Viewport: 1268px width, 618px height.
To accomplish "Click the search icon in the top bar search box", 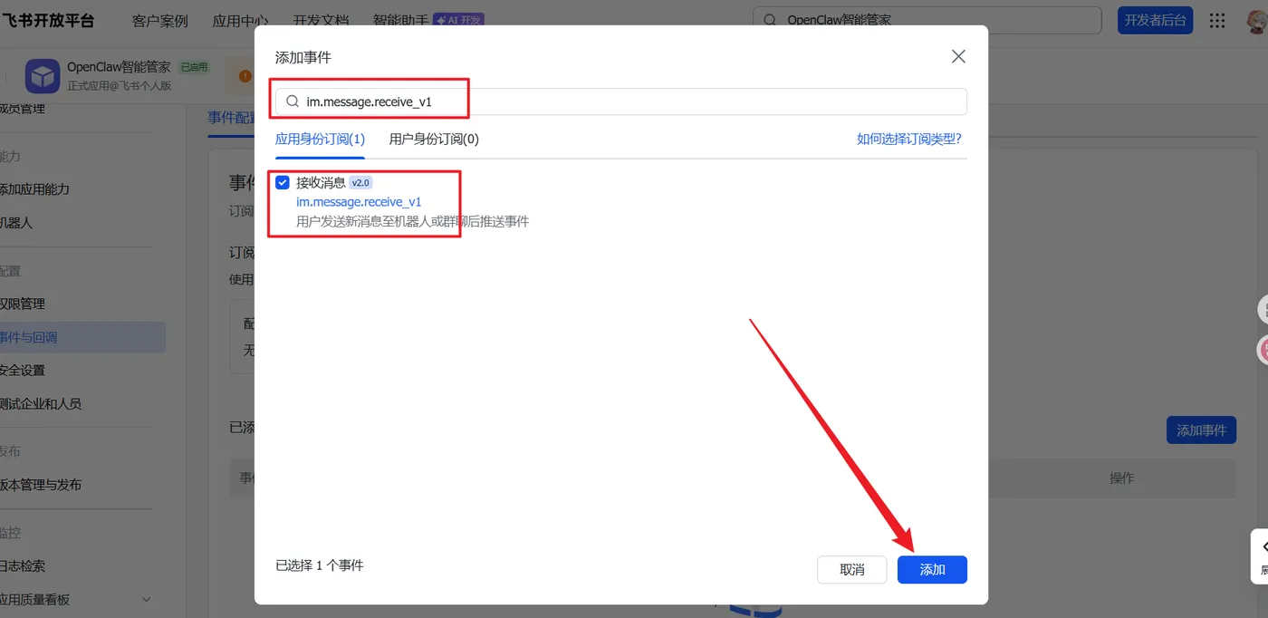I will (770, 20).
